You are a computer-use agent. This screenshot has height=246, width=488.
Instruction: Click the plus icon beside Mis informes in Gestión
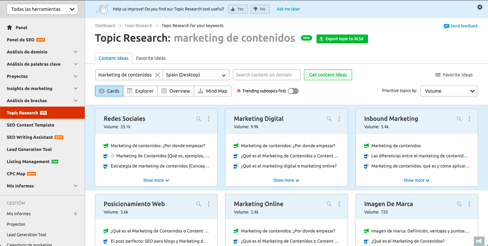(x=76, y=214)
